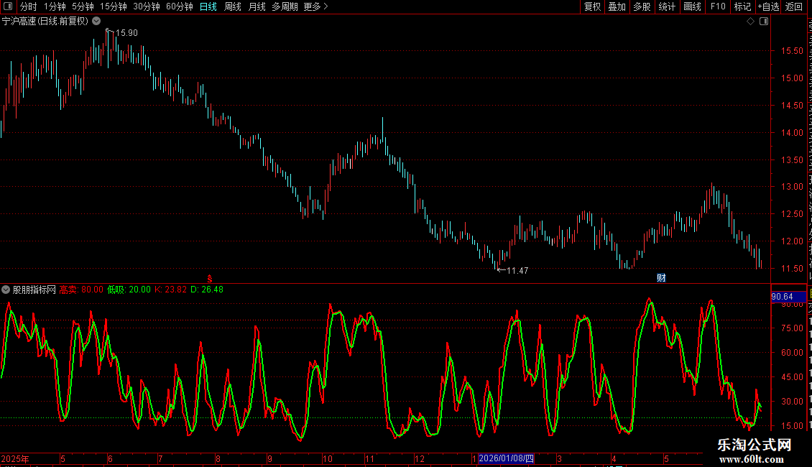This screenshot has width=812, height=467.
Task: Click the 高卖: 80.00 indicator value
Action: pos(81,290)
